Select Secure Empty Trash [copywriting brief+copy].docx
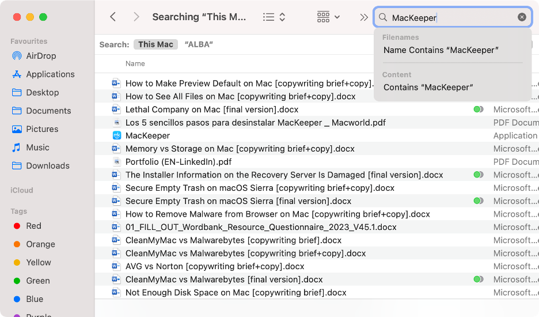 pyautogui.click(x=260, y=188)
